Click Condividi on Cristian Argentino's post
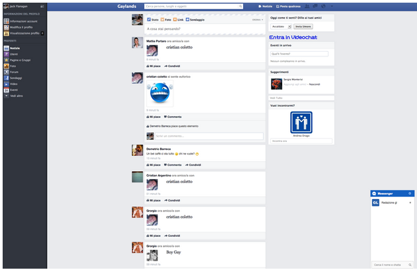The width and height of the screenshot is (417, 270). tap(172, 200)
